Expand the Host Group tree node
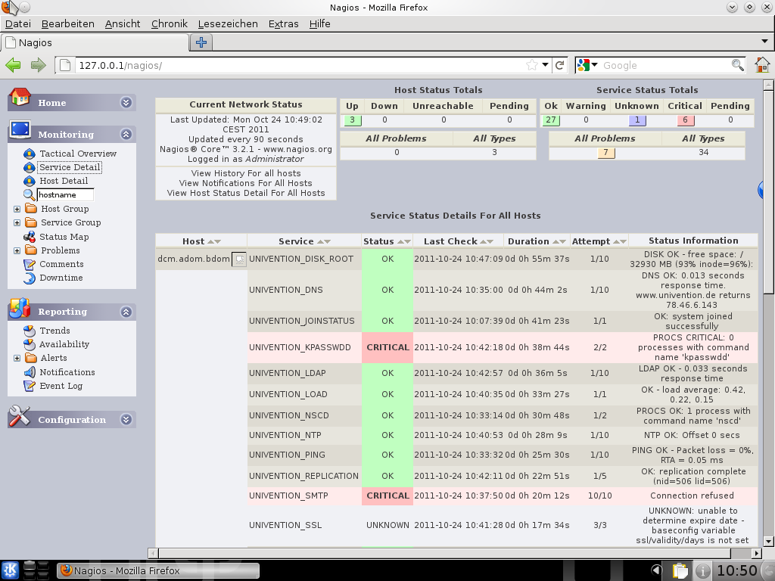 pos(17,209)
